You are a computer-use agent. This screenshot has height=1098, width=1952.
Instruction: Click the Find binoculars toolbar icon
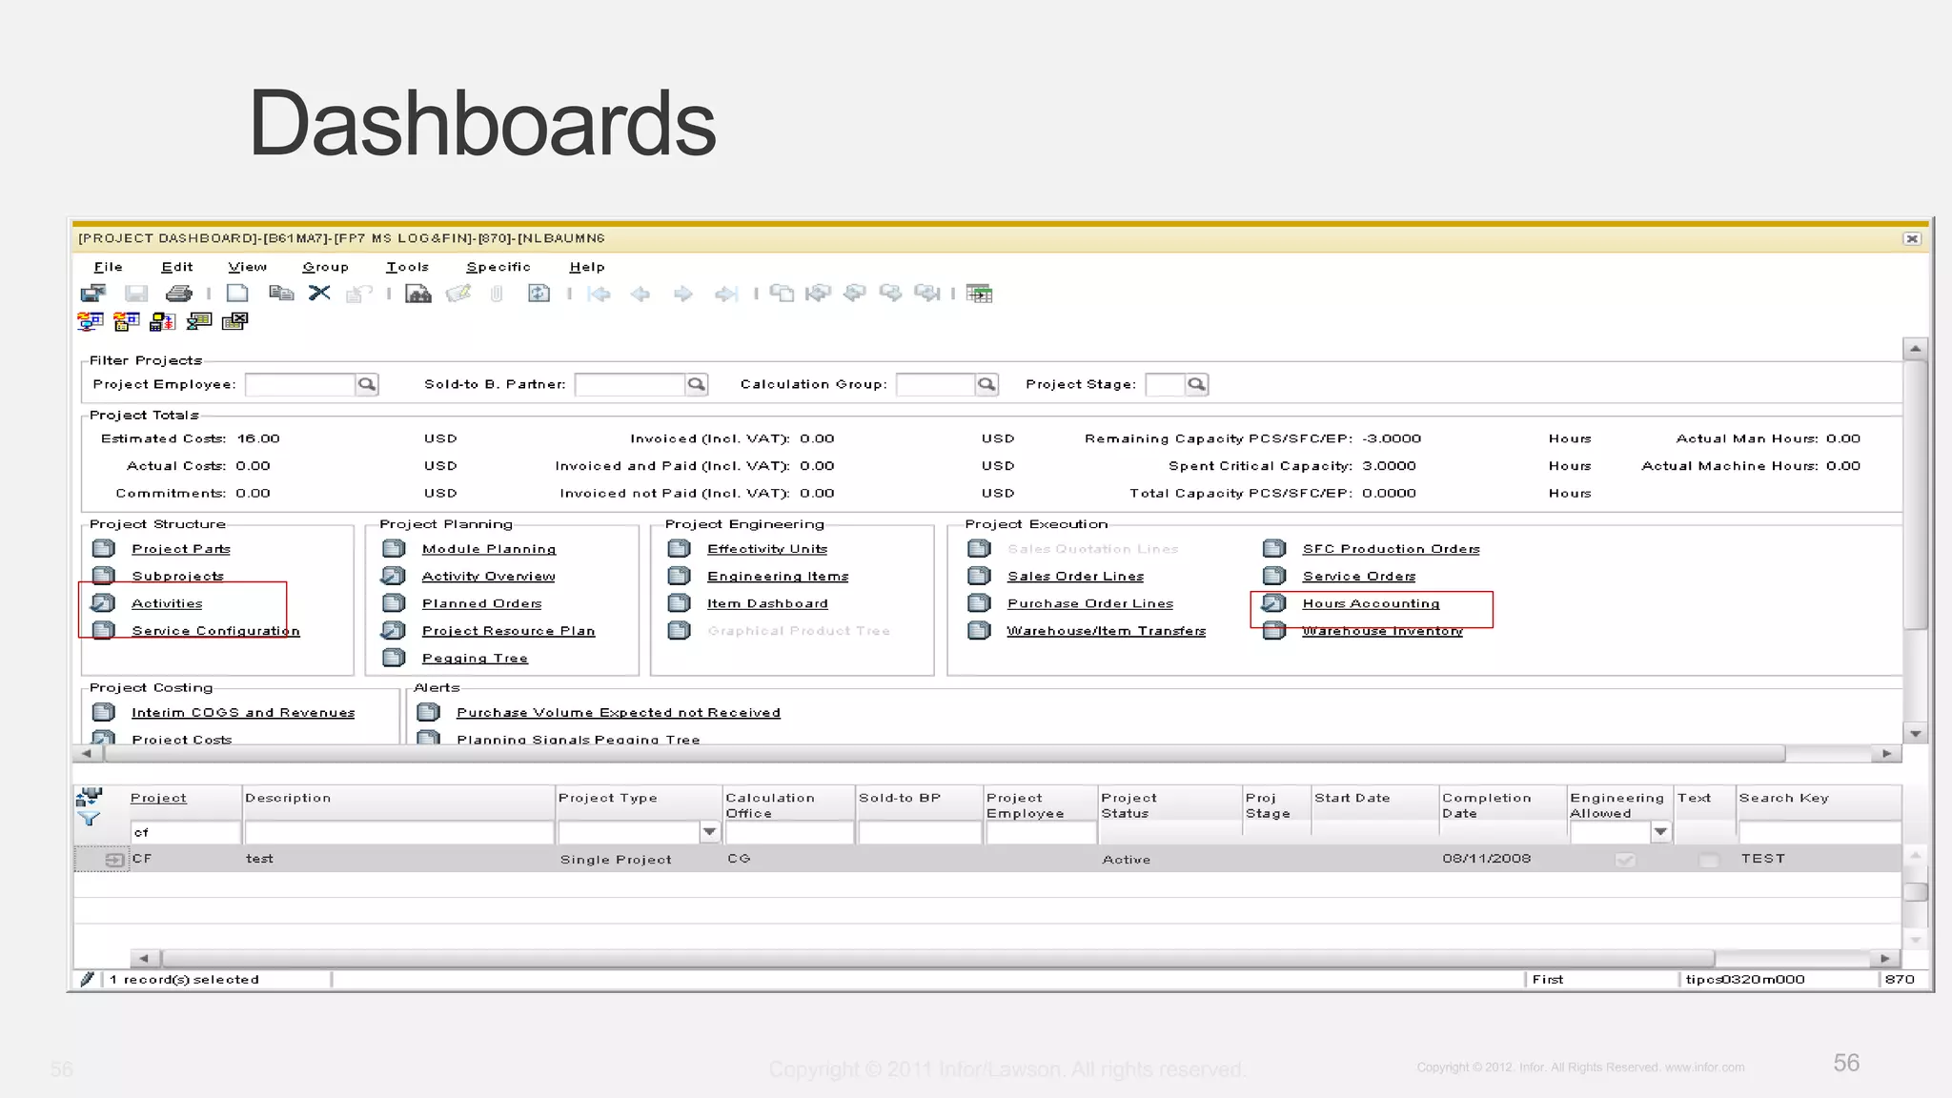[x=417, y=294]
